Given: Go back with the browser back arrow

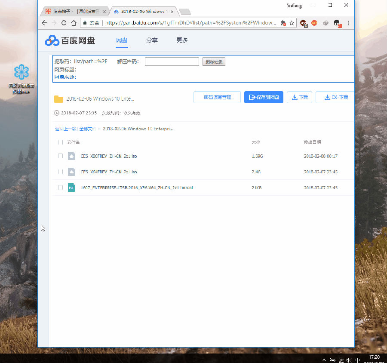Looking at the screenshot, I should tap(44, 23).
